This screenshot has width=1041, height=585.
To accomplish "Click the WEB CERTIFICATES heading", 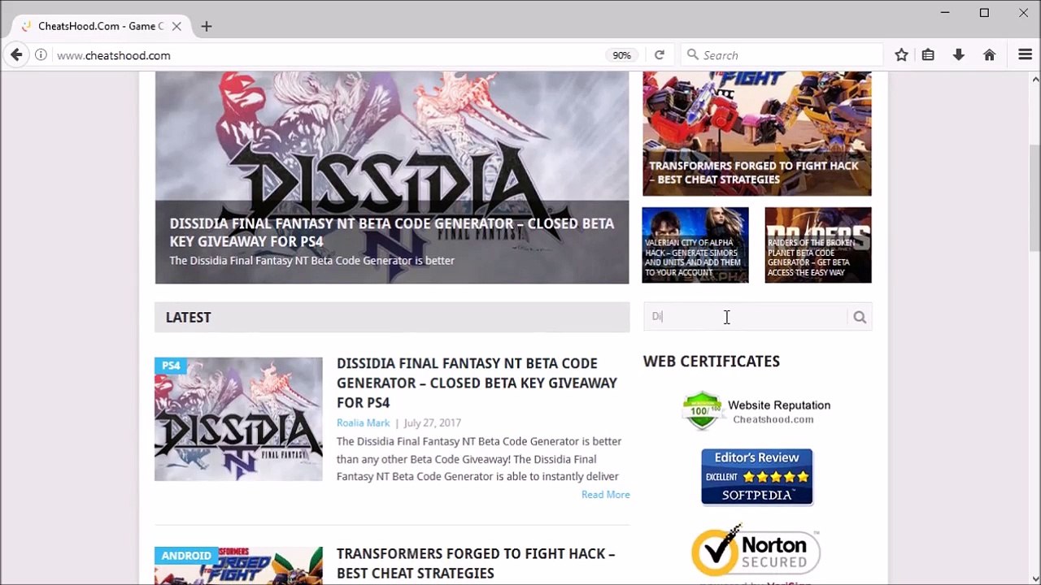I will coord(712,361).
